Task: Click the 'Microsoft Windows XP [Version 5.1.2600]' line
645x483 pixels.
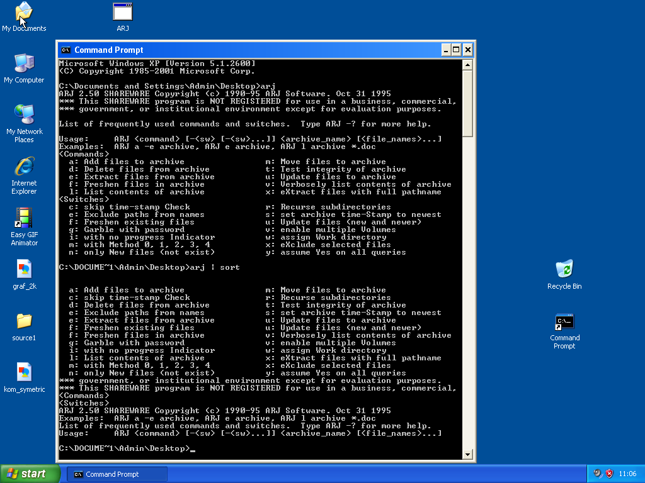Action: pos(157,64)
